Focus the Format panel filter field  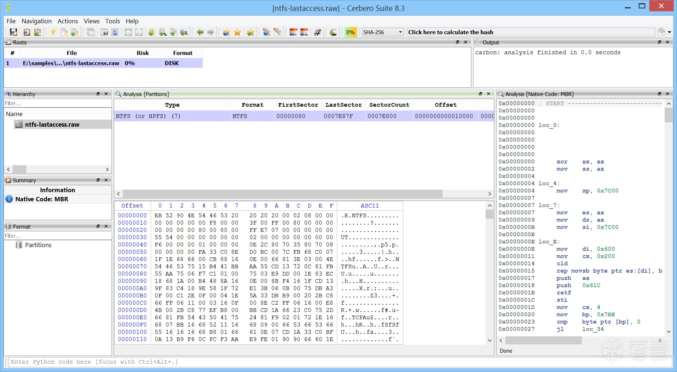click(x=58, y=236)
